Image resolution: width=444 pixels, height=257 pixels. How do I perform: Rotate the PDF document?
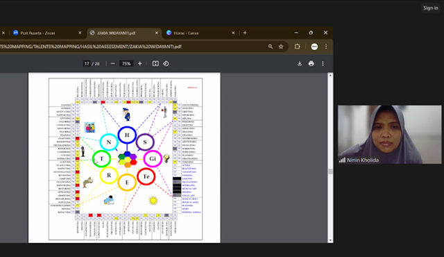click(166, 63)
